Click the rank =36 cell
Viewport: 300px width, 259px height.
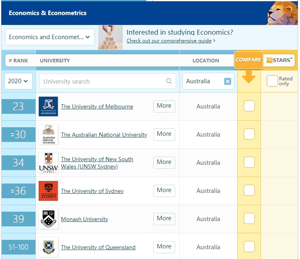18,191
